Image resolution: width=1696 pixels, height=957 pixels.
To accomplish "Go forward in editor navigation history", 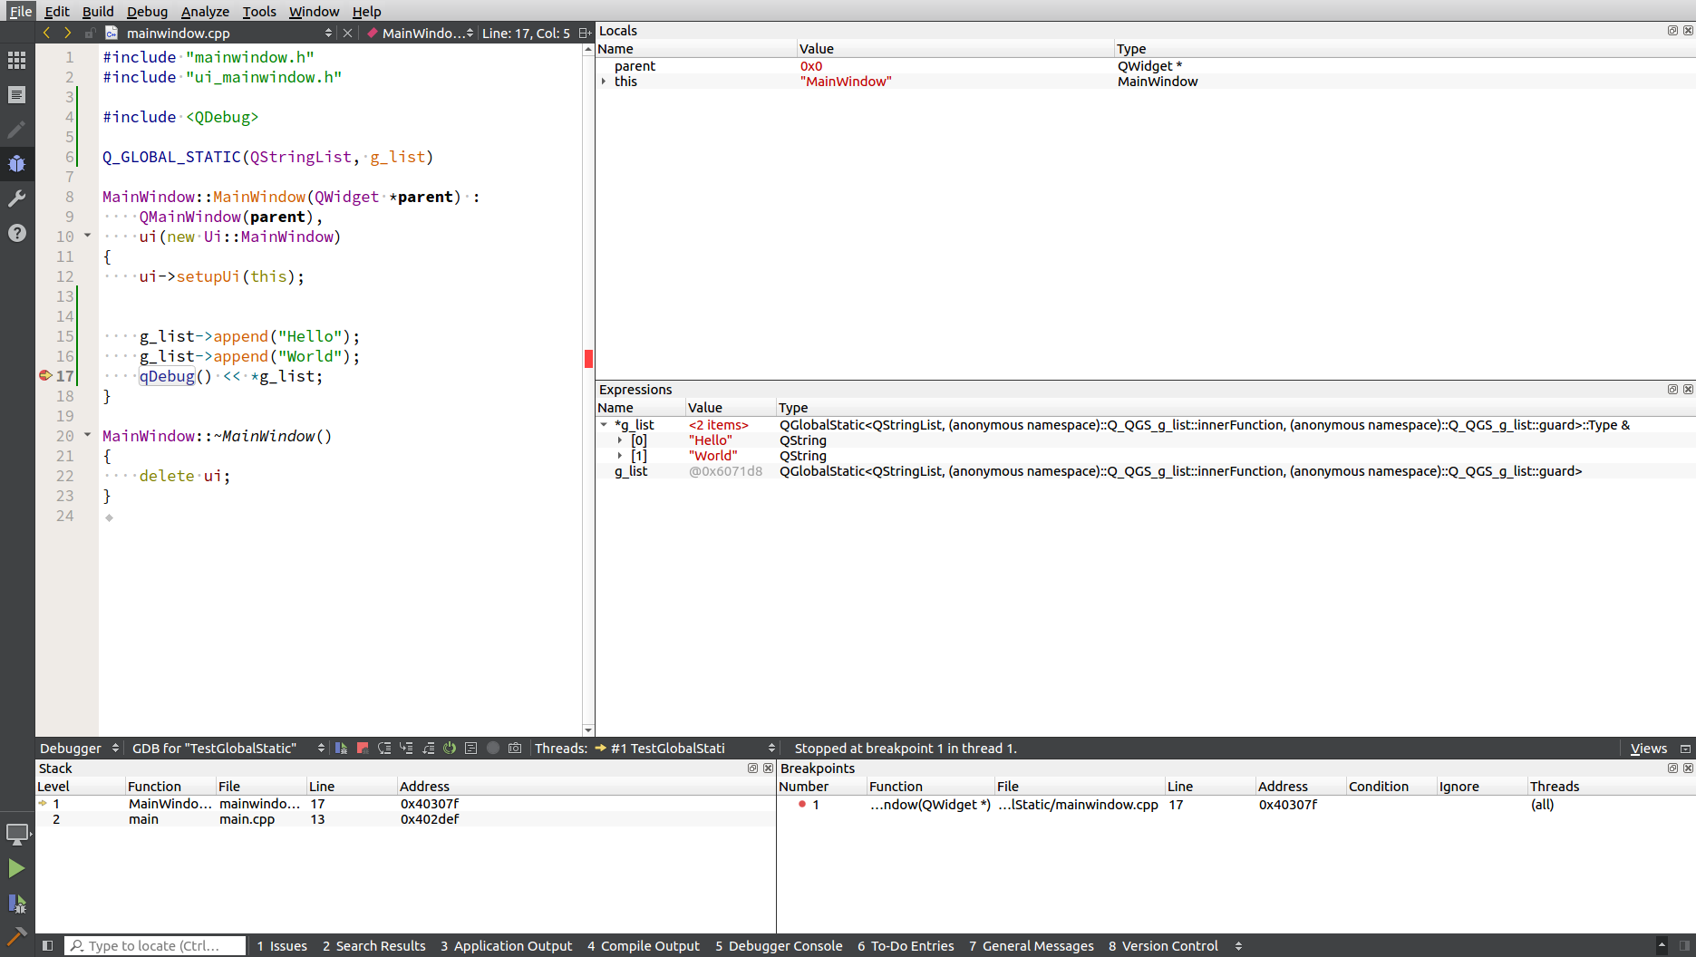I will [x=67, y=33].
